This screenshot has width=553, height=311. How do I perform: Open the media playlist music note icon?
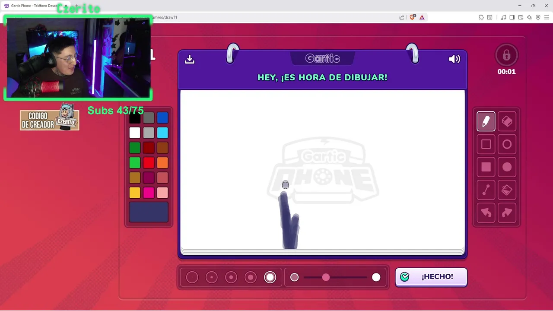click(503, 17)
